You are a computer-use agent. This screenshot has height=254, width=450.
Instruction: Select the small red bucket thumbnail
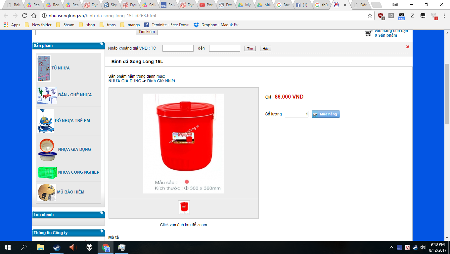184,208
